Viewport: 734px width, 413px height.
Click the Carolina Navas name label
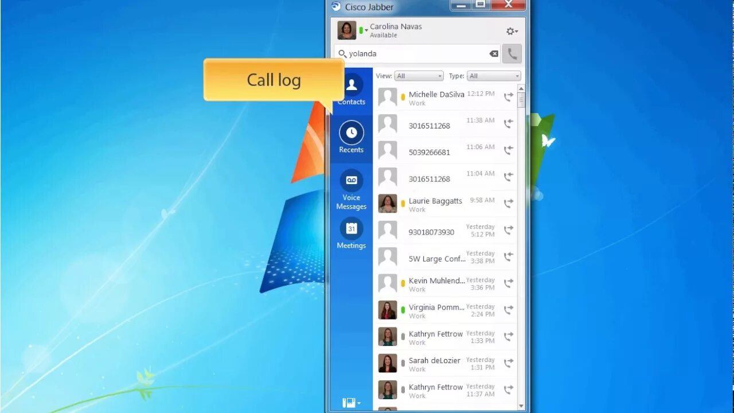pos(396,26)
